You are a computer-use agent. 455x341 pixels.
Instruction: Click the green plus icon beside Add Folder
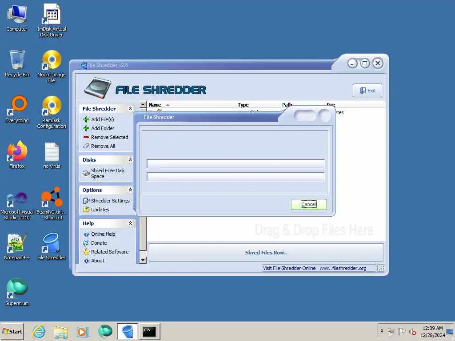click(86, 128)
